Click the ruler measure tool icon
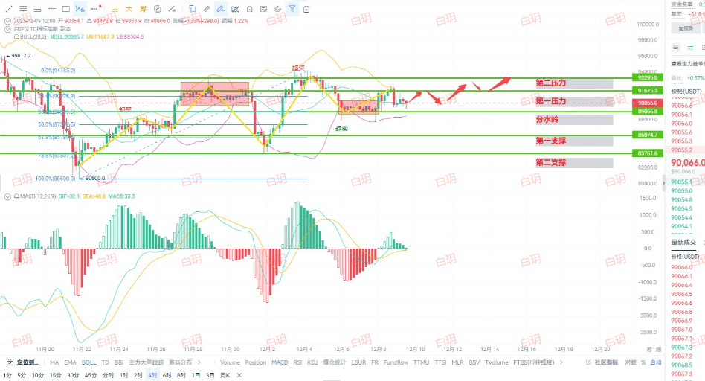705x381 pixels. [x=207, y=9]
